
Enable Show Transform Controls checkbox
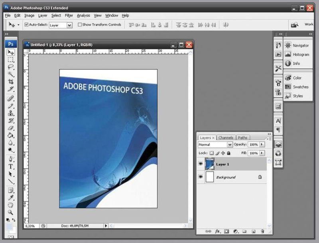(x=80, y=25)
